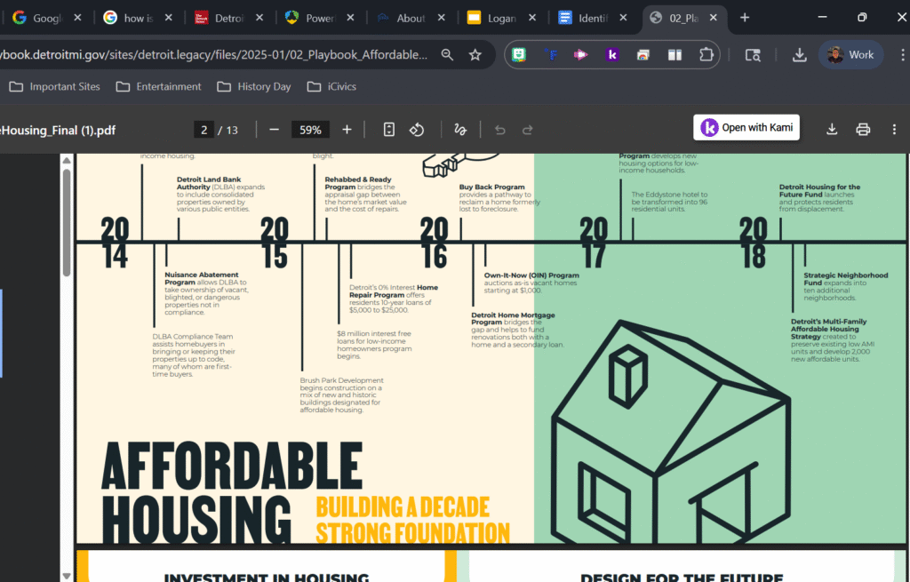Click the fit to page icon
The height and width of the screenshot is (582, 910).
pos(388,130)
